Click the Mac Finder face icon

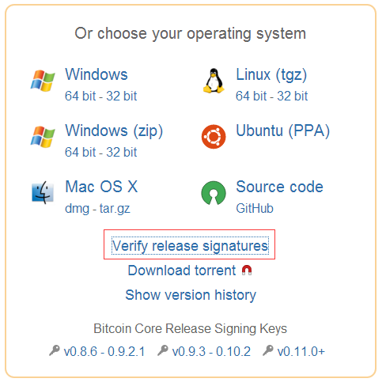click(x=43, y=192)
